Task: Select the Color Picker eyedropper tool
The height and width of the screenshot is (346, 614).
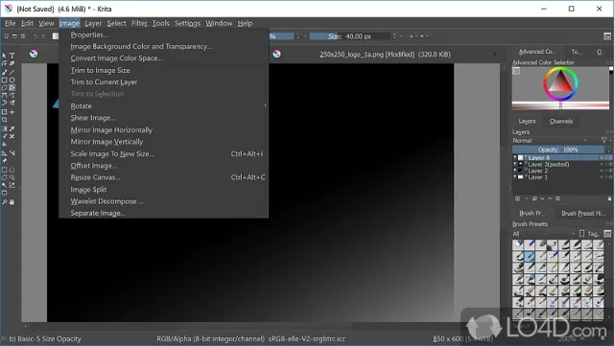Action: [x=12, y=128]
